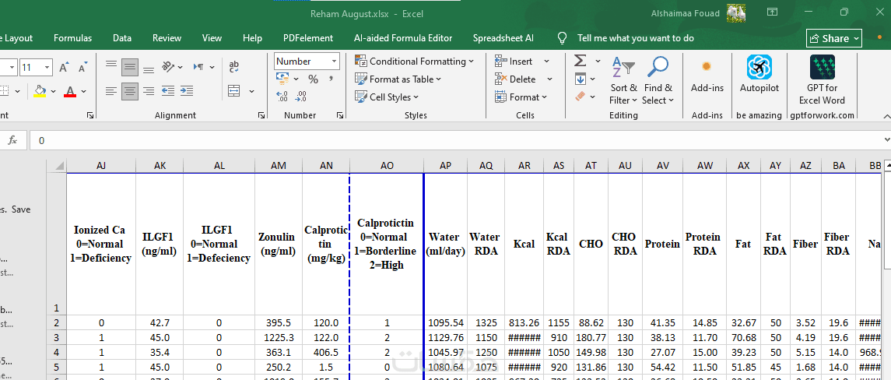
Task: Apply percent style to cells
Action: tap(313, 79)
